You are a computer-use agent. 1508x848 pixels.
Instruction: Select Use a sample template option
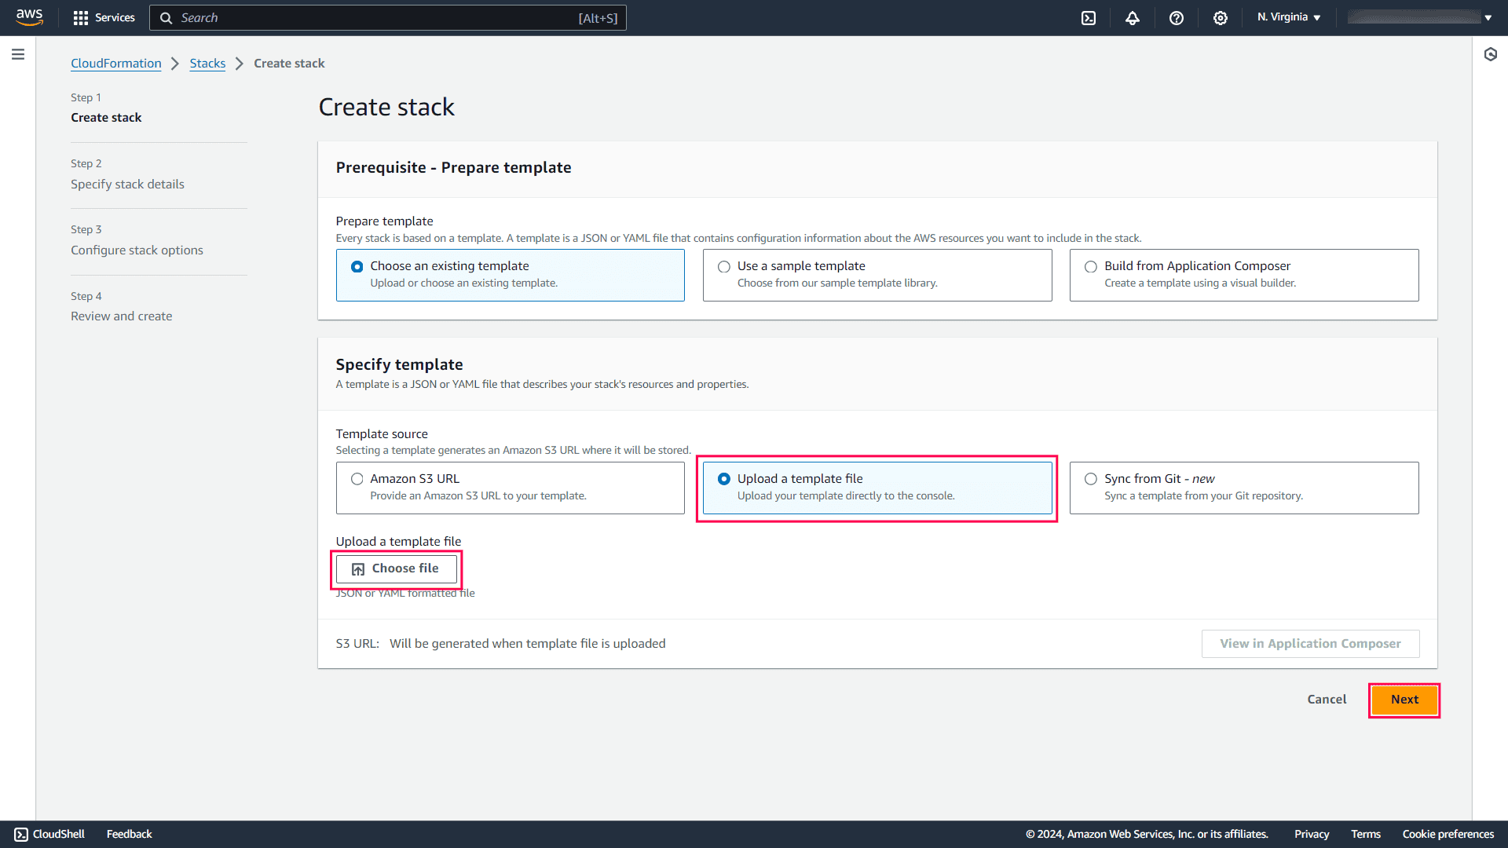(723, 266)
